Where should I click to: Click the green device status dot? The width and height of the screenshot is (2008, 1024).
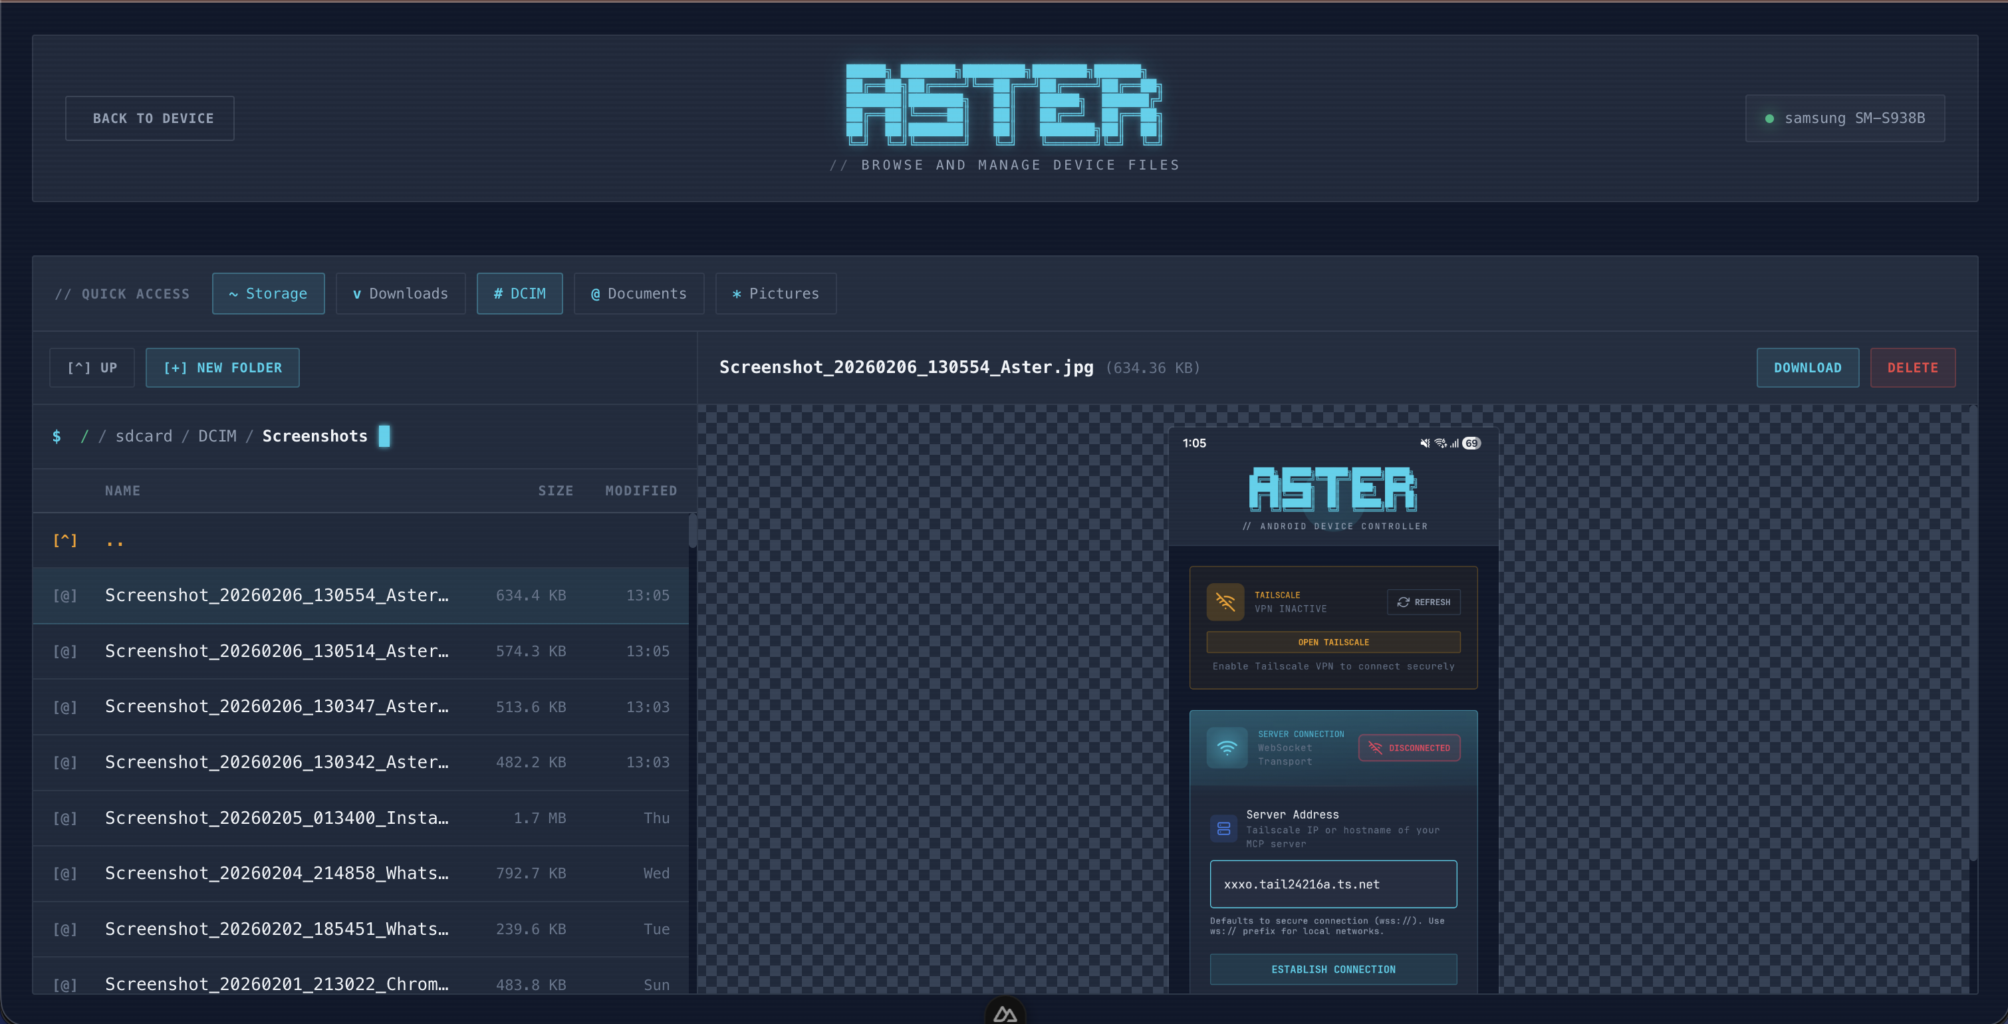1769,118
